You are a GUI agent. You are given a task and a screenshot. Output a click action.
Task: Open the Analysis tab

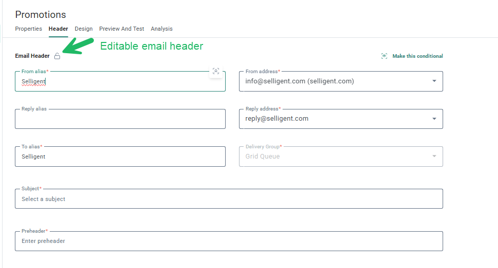[x=162, y=29]
